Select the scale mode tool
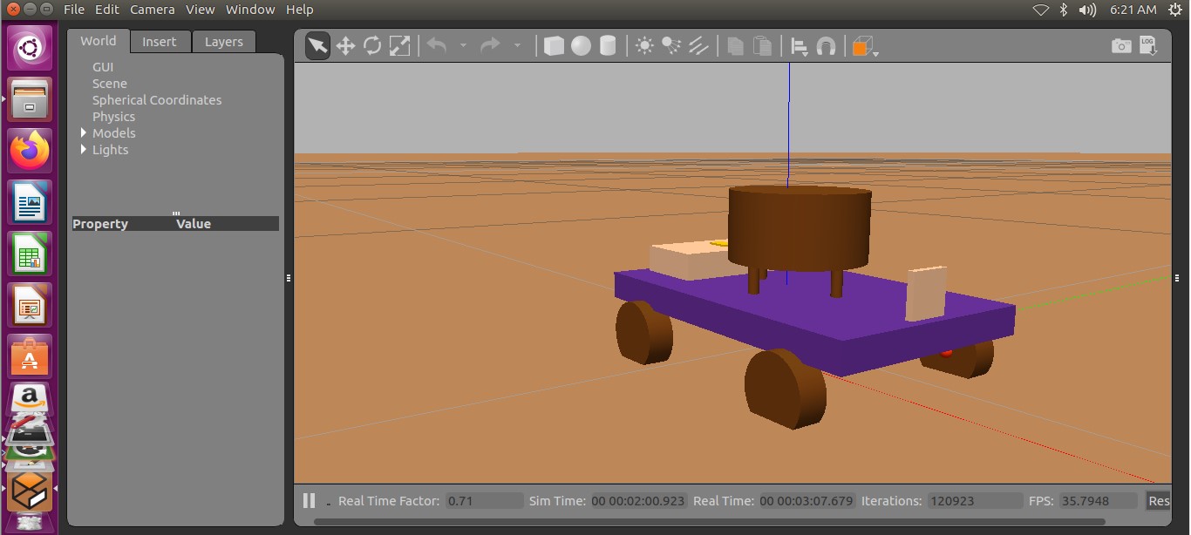Viewport: 1191px width, 535px height. [x=399, y=46]
